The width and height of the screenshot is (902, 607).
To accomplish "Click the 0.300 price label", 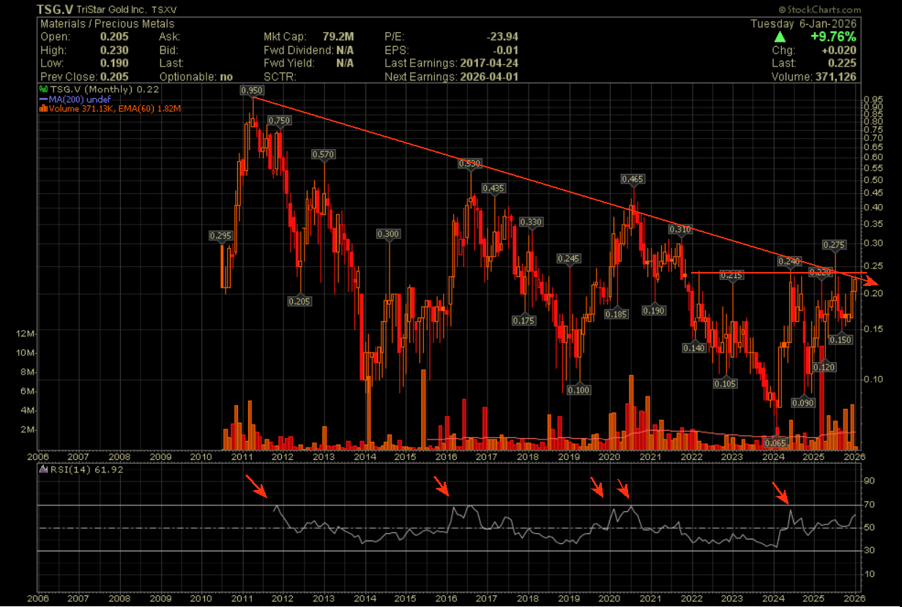I will pyautogui.click(x=388, y=234).
